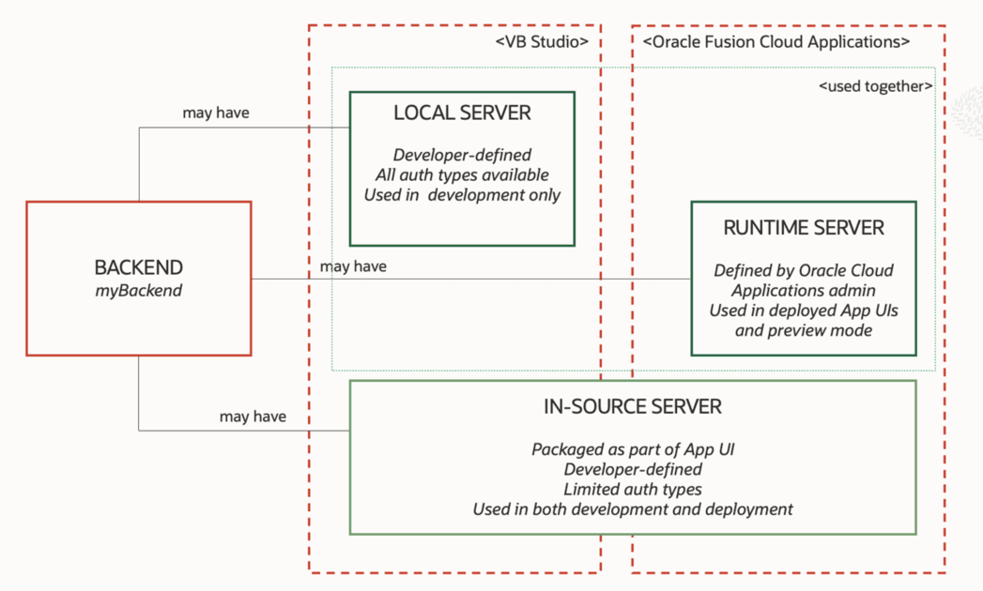Screen dimensions: 983x591
Task: Select 'Defined by Oracle Cloud' text
Action: coord(804,271)
